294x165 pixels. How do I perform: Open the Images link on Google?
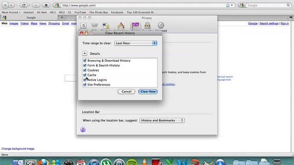tap(14, 23)
